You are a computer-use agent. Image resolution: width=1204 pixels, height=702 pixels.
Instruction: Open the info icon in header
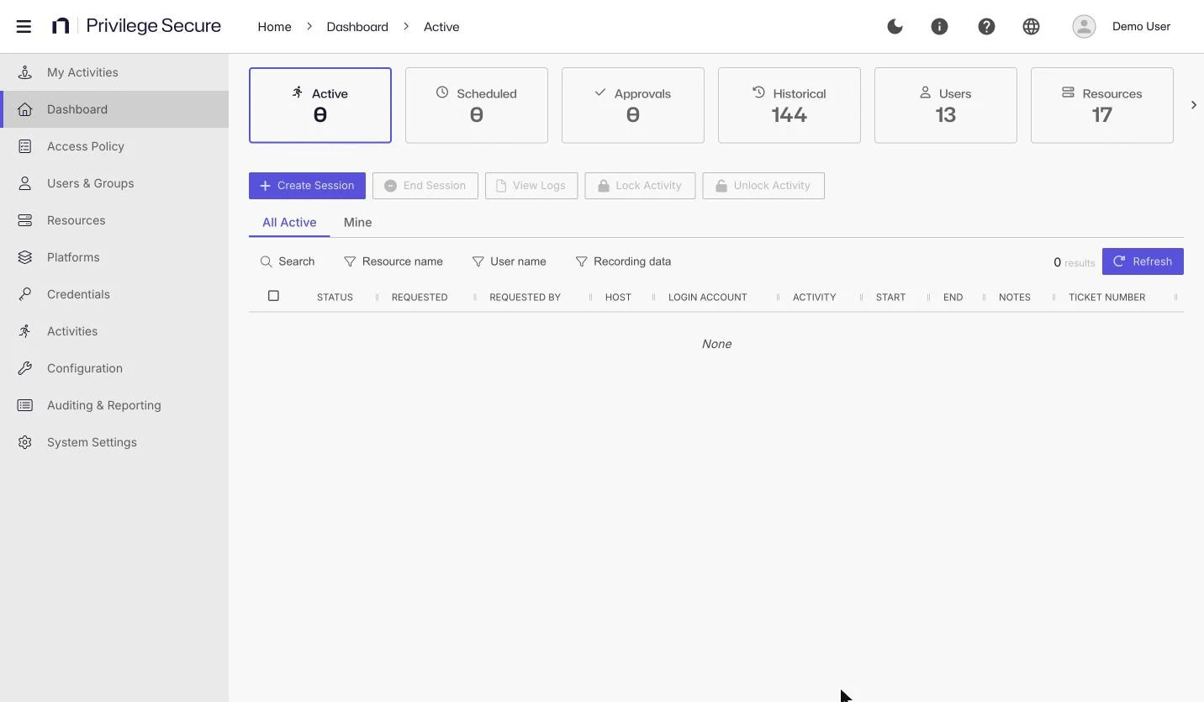click(939, 26)
